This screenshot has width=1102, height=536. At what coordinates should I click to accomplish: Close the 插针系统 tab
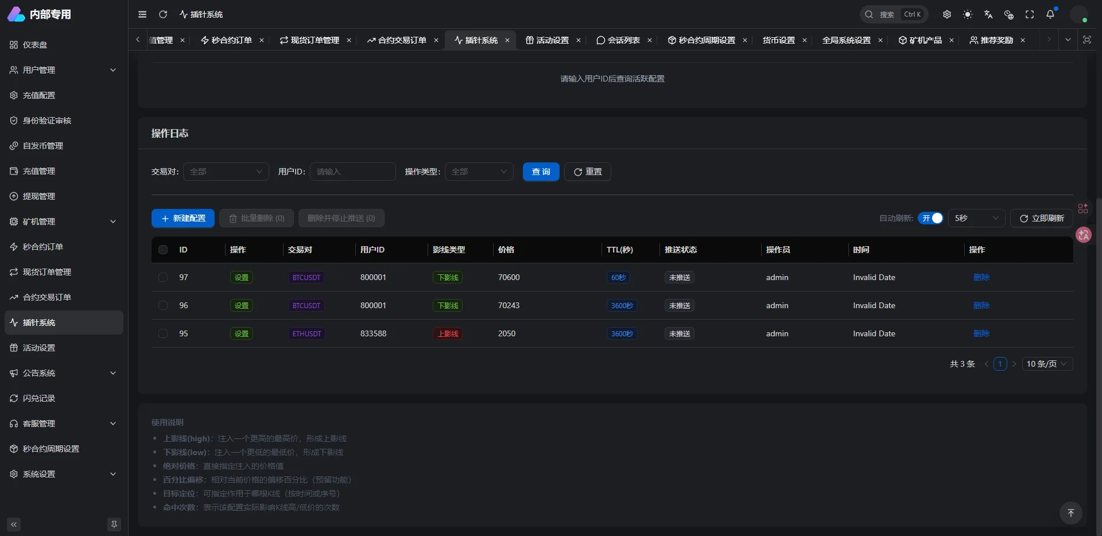pos(507,40)
